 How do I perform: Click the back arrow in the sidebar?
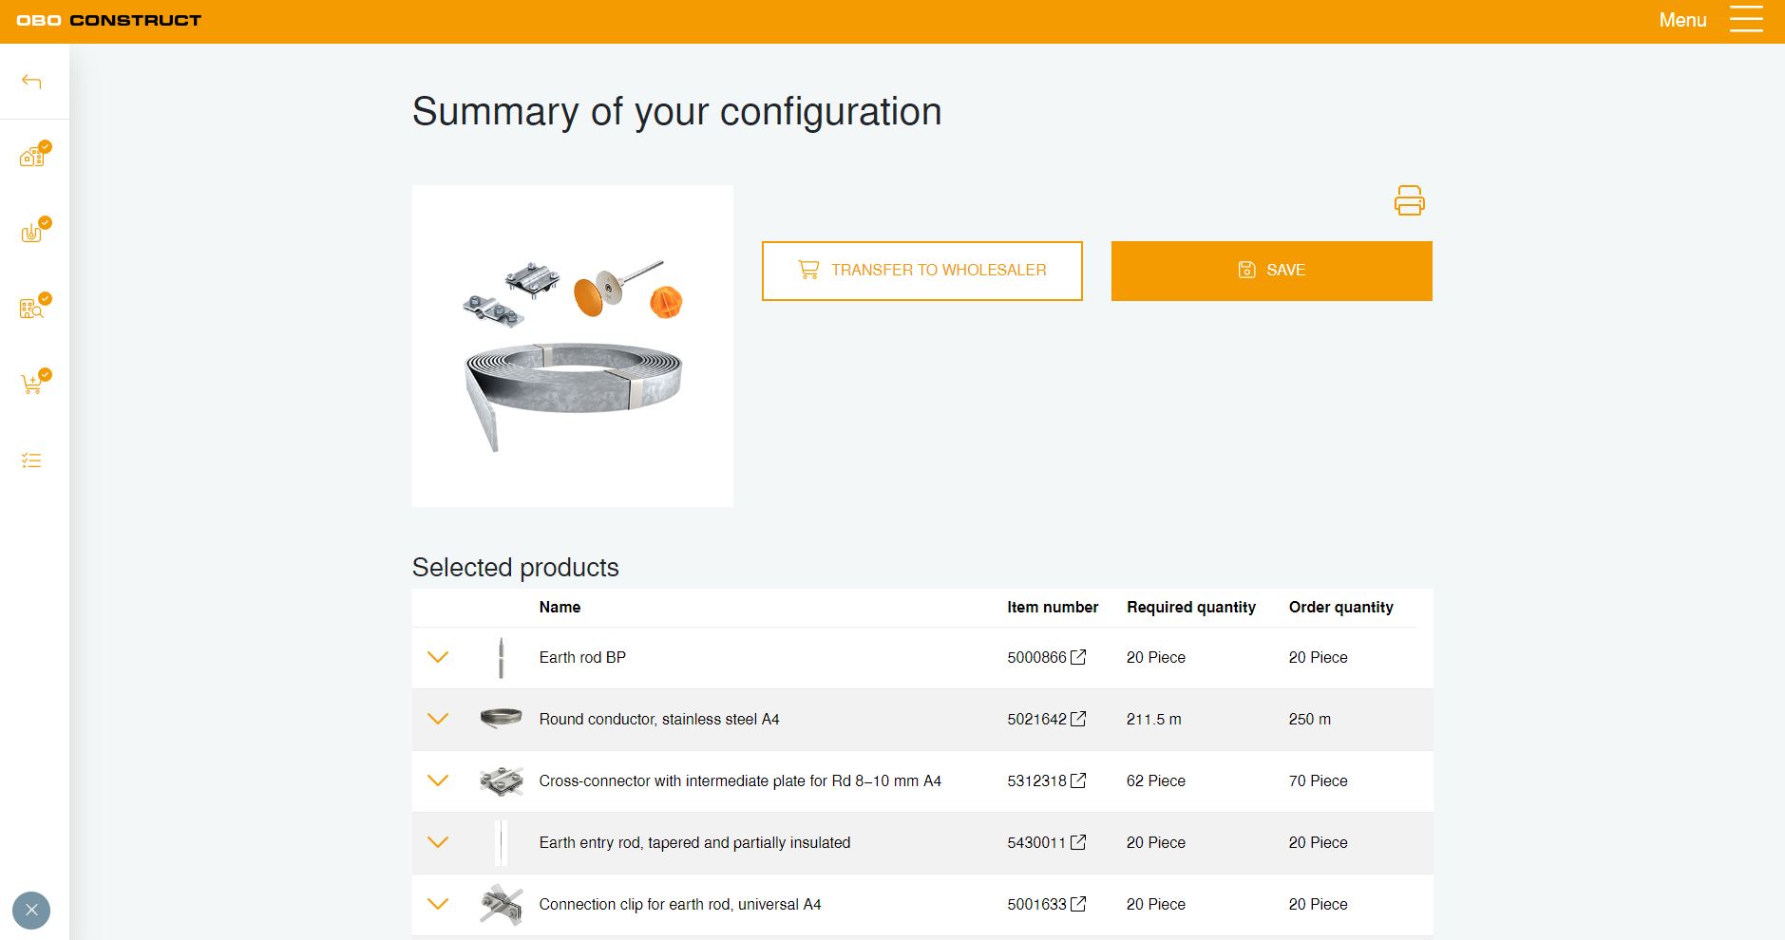tap(31, 82)
